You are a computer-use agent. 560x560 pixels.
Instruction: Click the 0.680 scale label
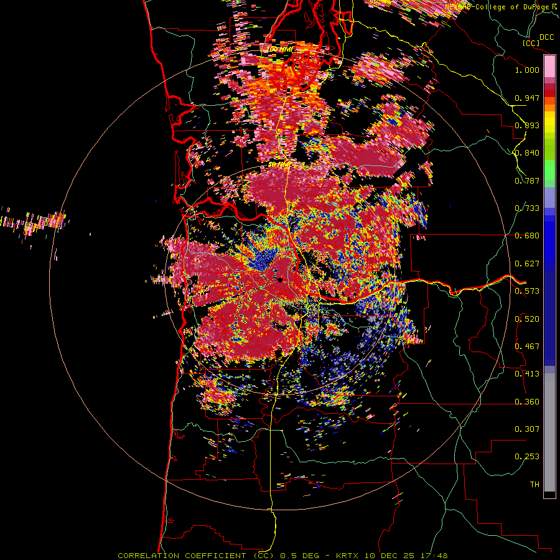[x=527, y=236]
